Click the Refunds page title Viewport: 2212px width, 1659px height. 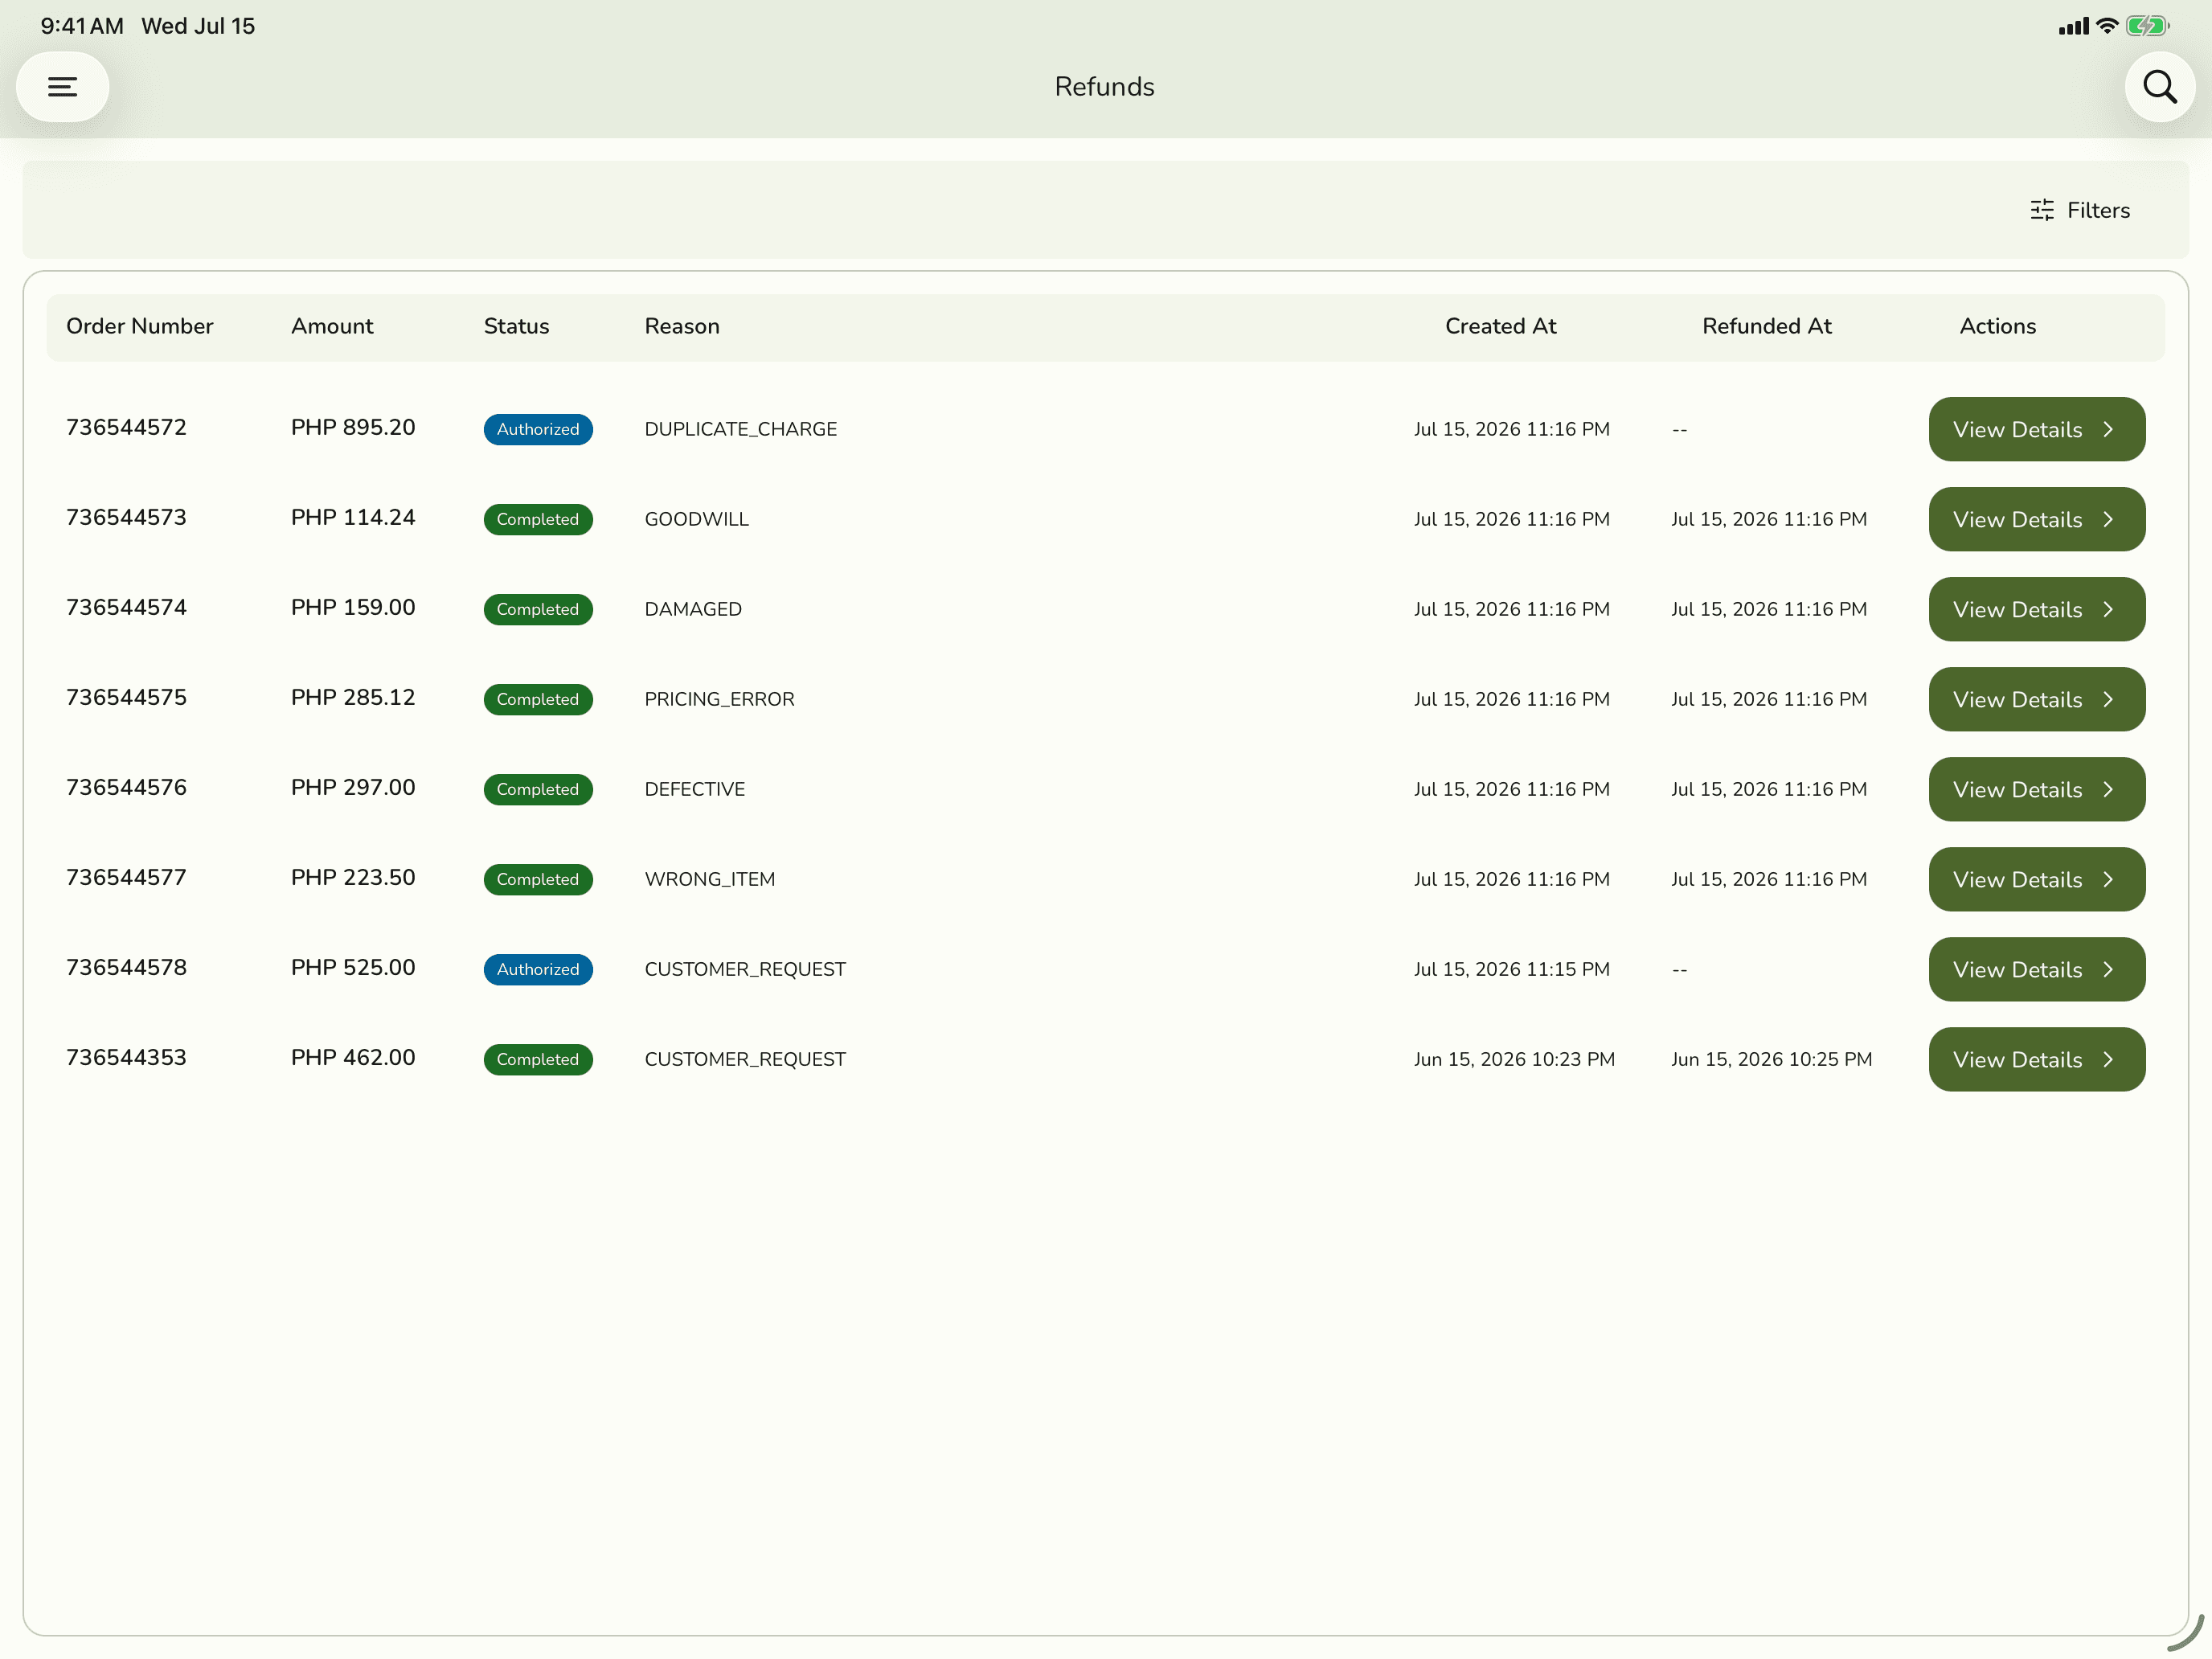coord(1105,87)
